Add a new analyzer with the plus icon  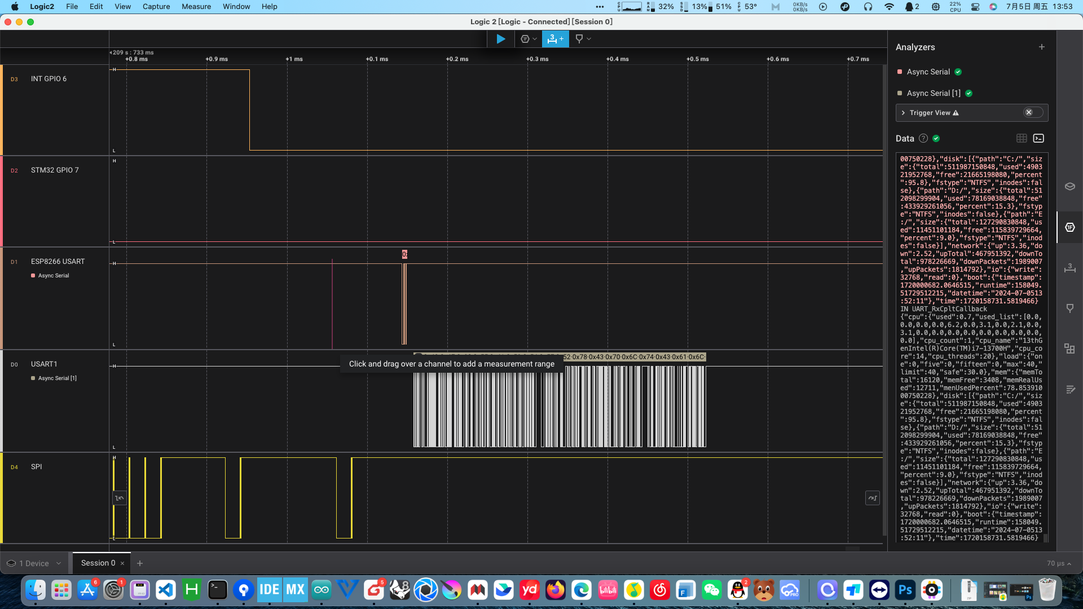[1041, 47]
